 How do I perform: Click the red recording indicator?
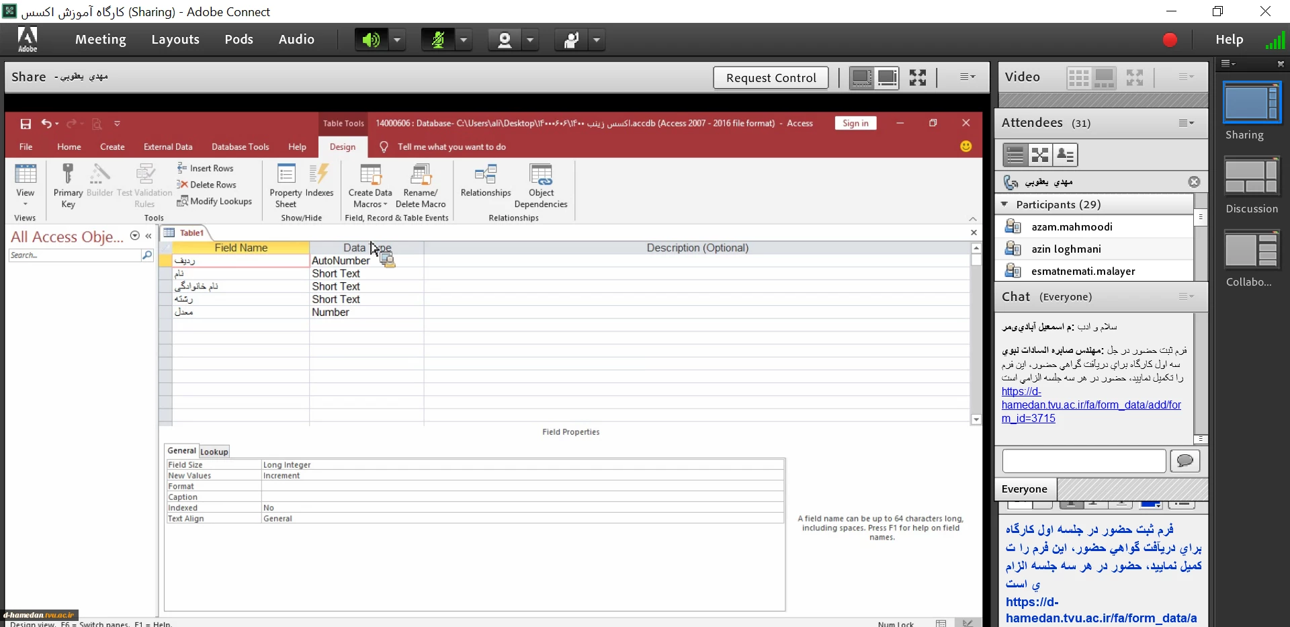pos(1170,40)
